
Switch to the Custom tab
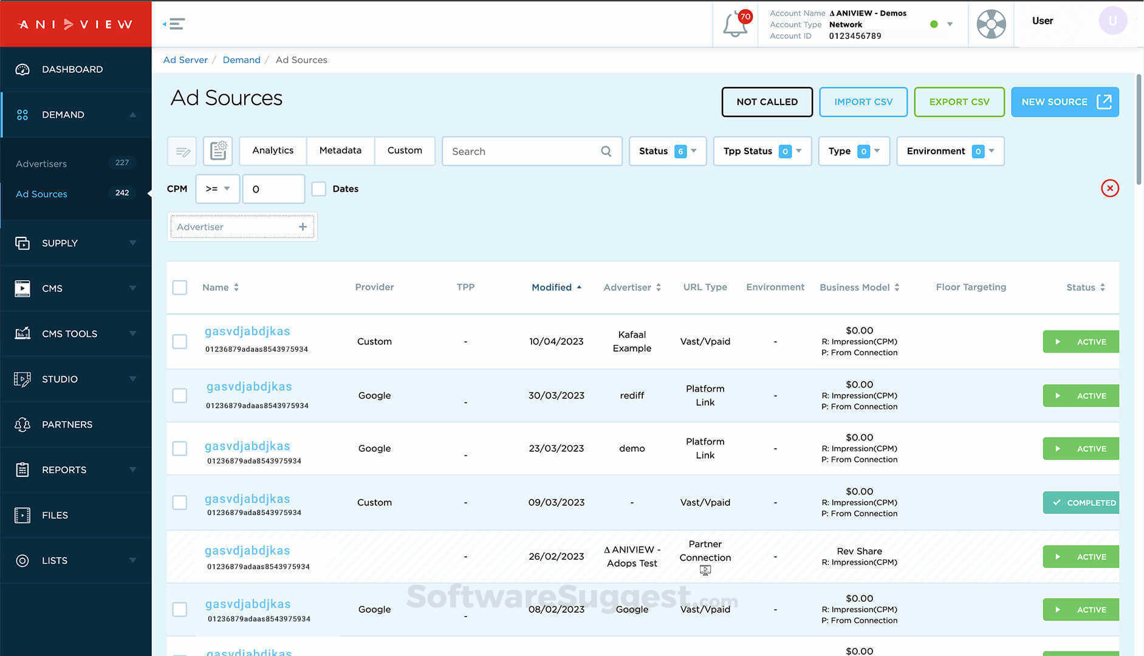pos(405,151)
